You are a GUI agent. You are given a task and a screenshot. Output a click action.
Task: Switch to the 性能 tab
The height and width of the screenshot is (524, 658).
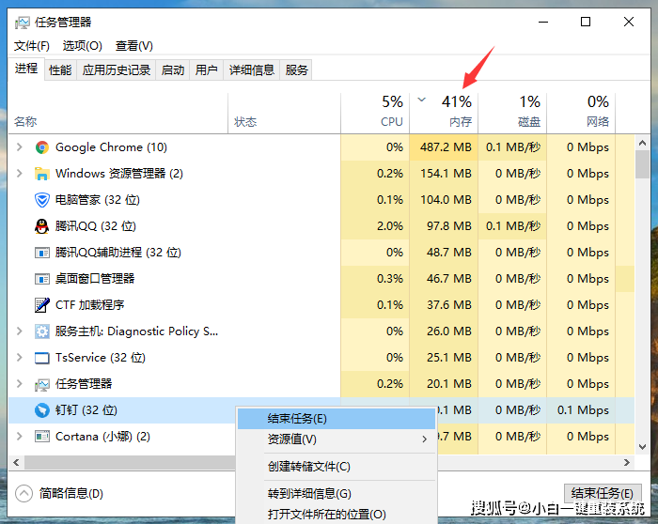point(60,70)
